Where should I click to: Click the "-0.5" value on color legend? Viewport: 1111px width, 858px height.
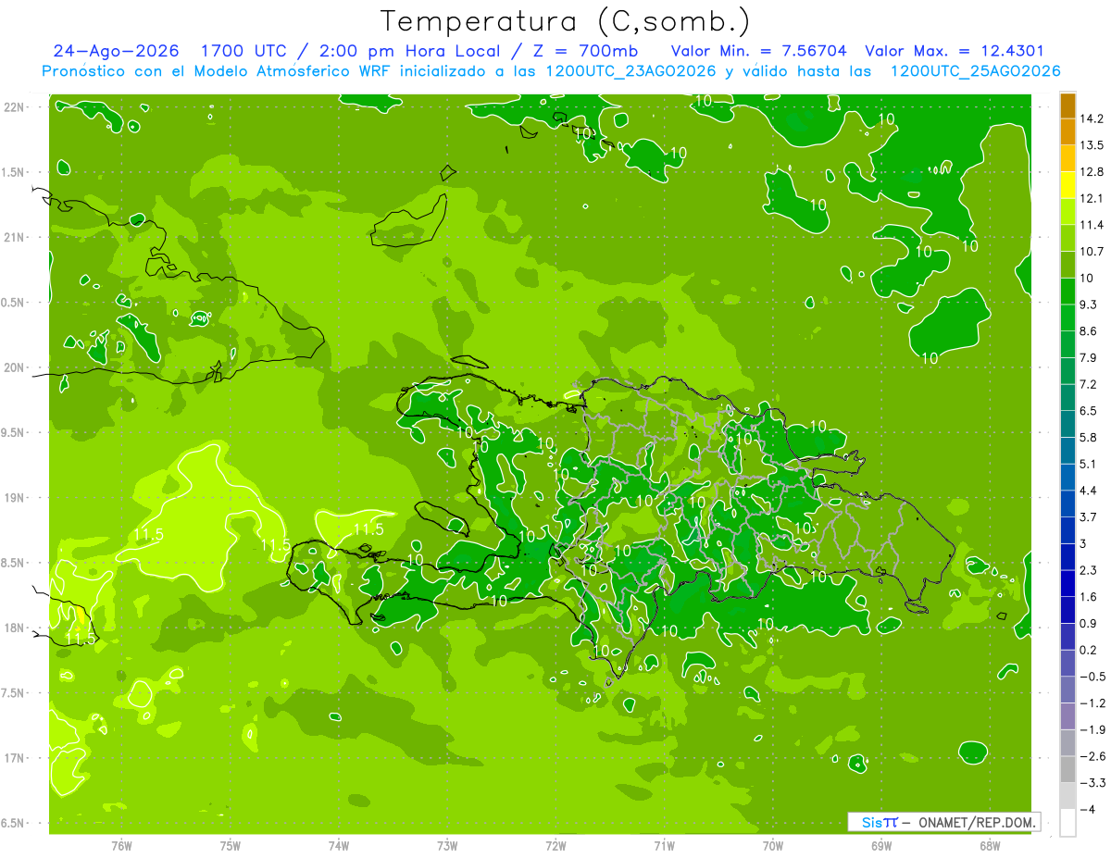1092,677
